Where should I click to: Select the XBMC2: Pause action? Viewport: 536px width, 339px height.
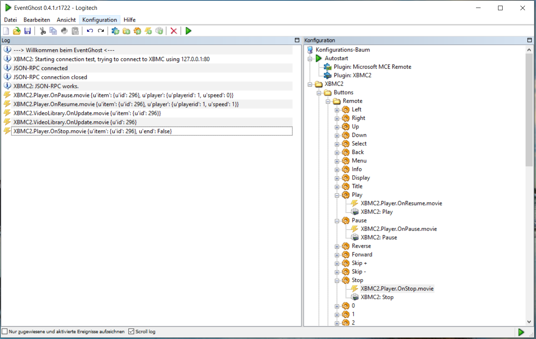coord(379,237)
